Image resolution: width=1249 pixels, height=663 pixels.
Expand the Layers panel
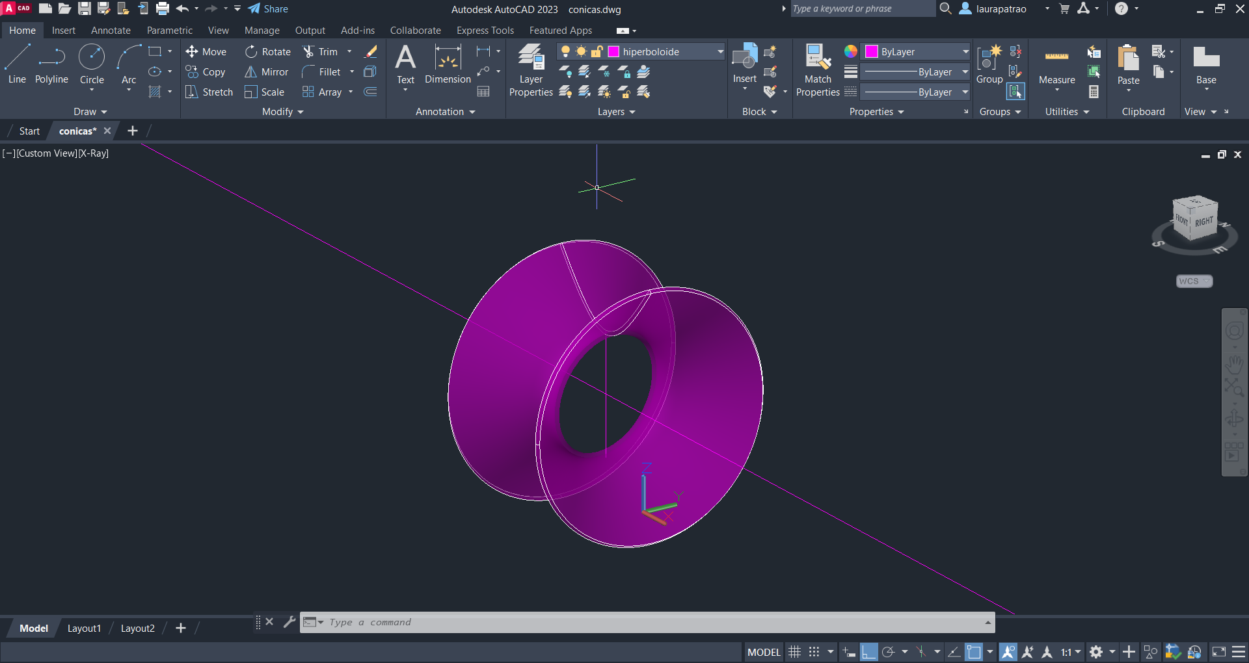(x=616, y=112)
